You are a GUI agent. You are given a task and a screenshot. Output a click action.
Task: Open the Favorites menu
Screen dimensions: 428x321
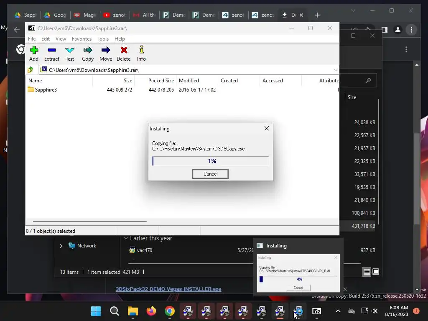click(x=82, y=39)
